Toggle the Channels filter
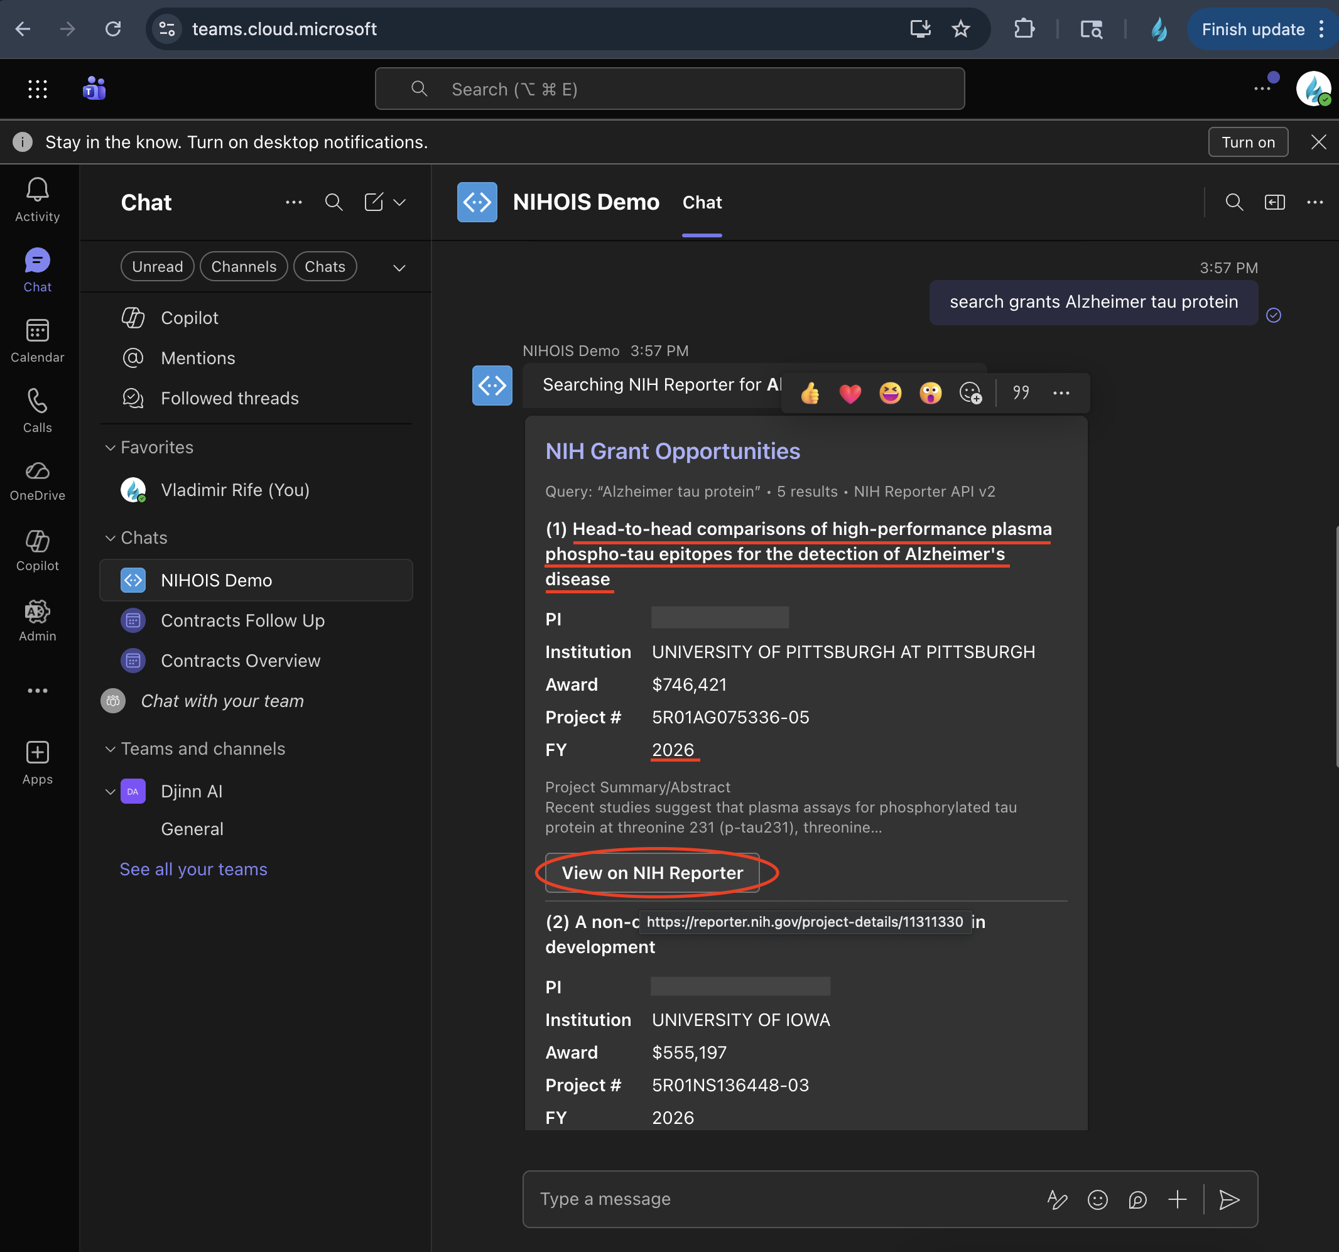The height and width of the screenshot is (1252, 1339). point(244,267)
